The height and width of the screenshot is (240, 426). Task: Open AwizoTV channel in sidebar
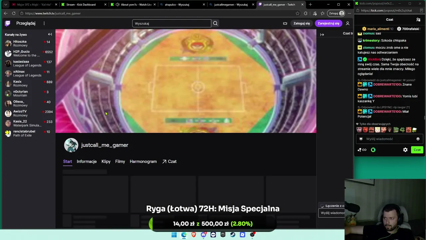click(x=28, y=113)
